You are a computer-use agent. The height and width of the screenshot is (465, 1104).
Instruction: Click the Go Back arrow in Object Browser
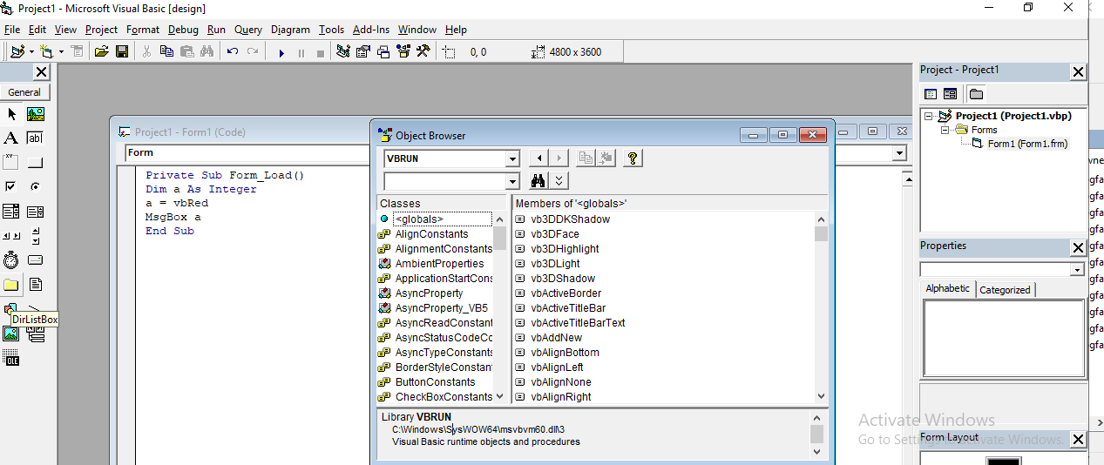pos(540,158)
